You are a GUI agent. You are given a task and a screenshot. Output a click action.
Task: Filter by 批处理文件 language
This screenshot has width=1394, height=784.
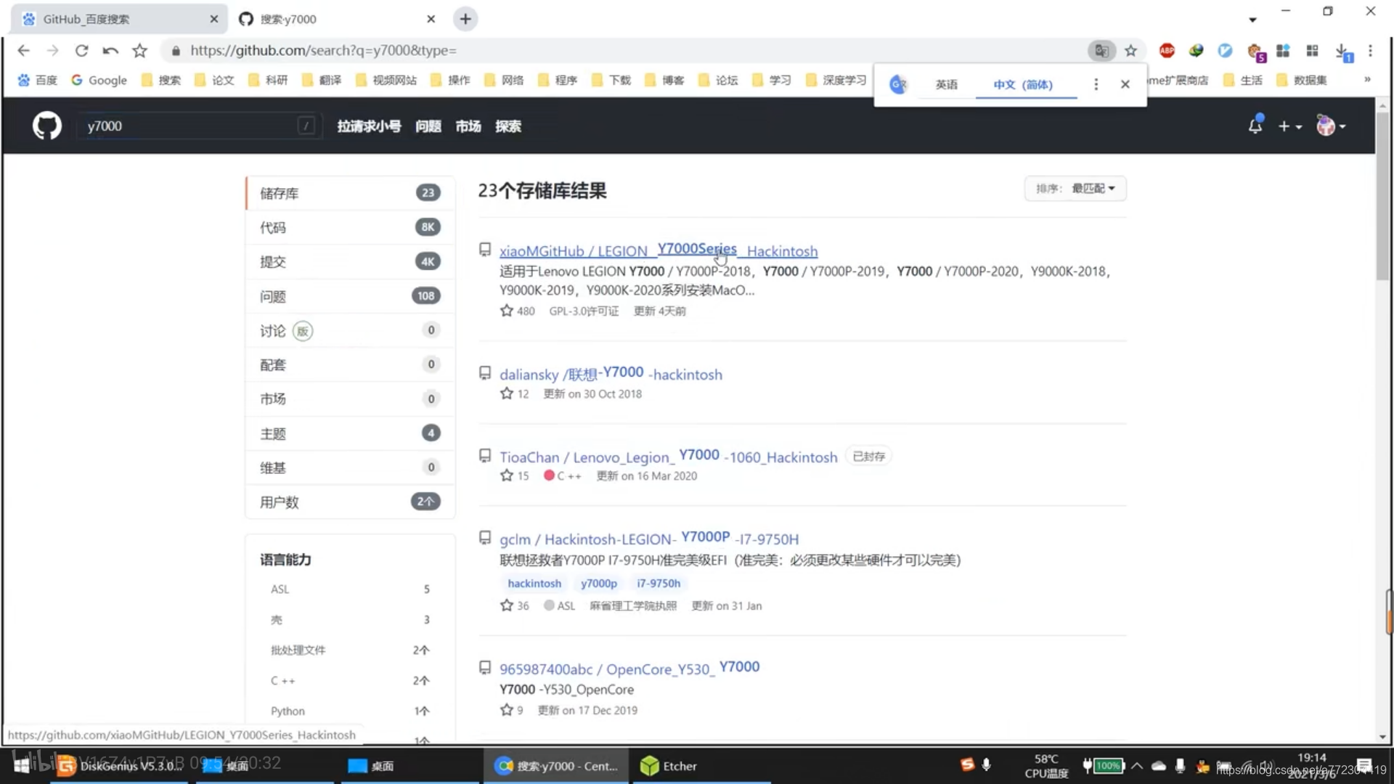click(x=350, y=650)
